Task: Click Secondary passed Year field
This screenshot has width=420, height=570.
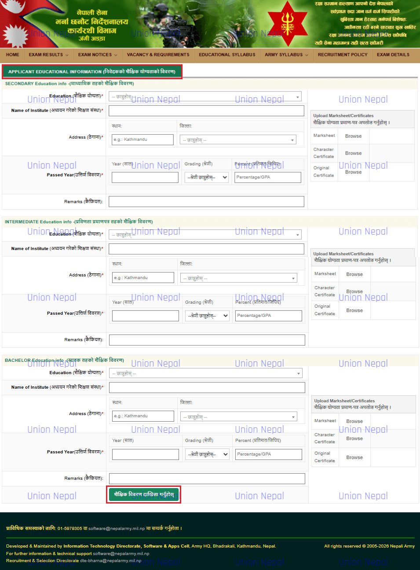Action: coord(145,177)
